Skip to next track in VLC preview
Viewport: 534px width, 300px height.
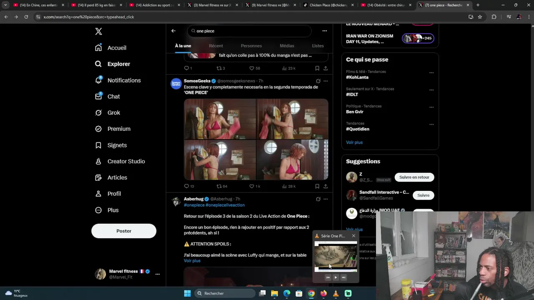point(343,277)
